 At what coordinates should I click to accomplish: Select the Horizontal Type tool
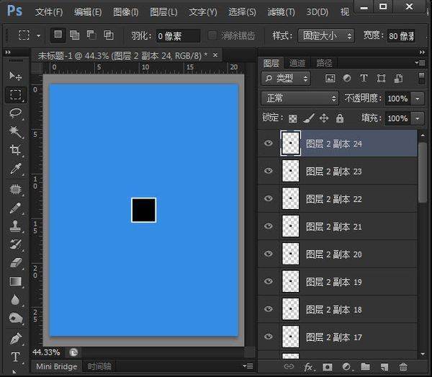point(15,357)
